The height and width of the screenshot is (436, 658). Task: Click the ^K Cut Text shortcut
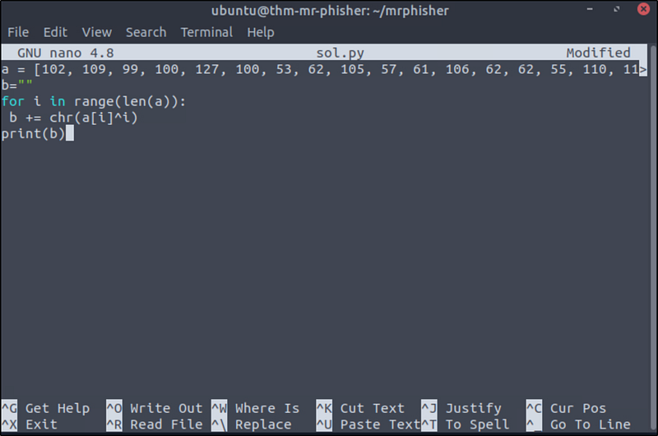360,408
